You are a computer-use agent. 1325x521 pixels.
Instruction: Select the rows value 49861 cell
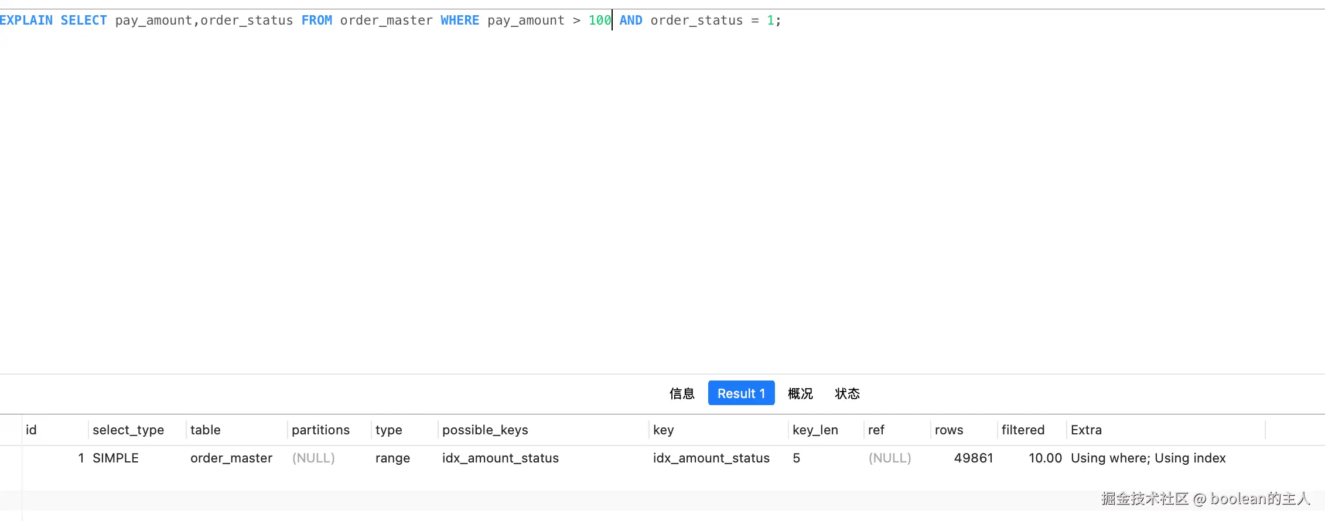coord(964,458)
